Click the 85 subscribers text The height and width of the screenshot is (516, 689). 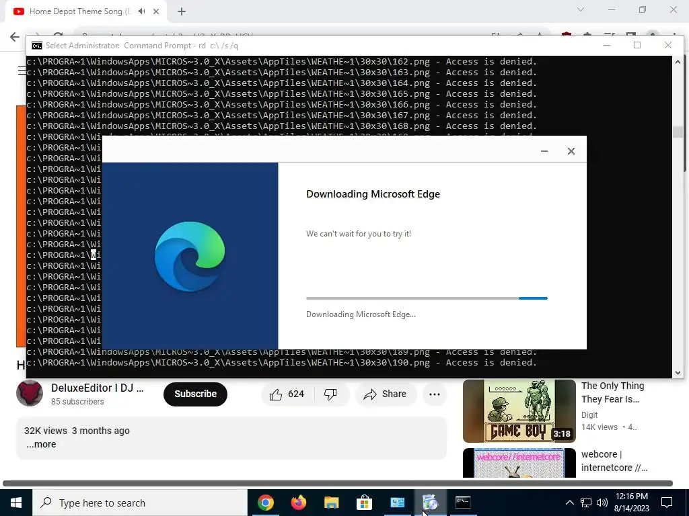77,402
